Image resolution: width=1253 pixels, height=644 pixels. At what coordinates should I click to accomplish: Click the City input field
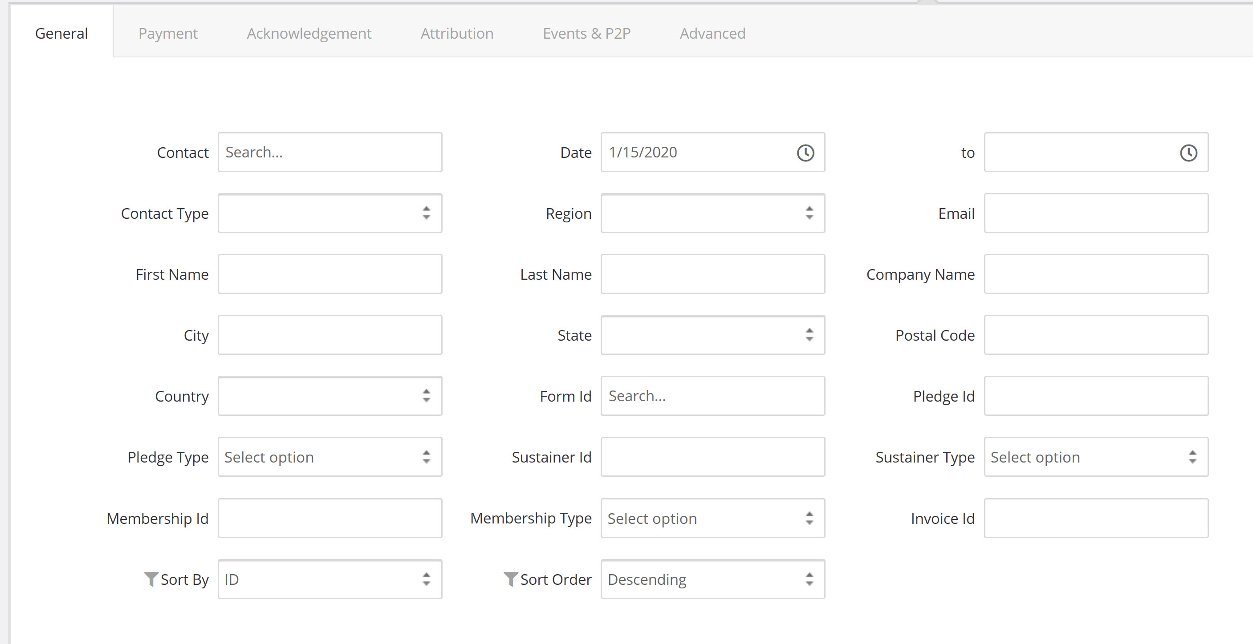330,335
